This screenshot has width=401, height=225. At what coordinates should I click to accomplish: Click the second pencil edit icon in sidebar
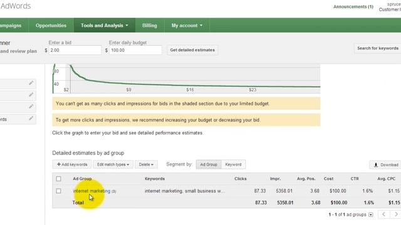click(x=31, y=94)
